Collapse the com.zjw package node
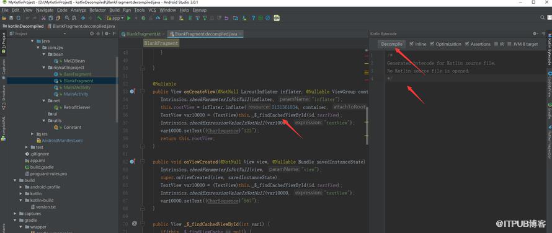Viewport: 552px width, 233px height. [x=38, y=48]
